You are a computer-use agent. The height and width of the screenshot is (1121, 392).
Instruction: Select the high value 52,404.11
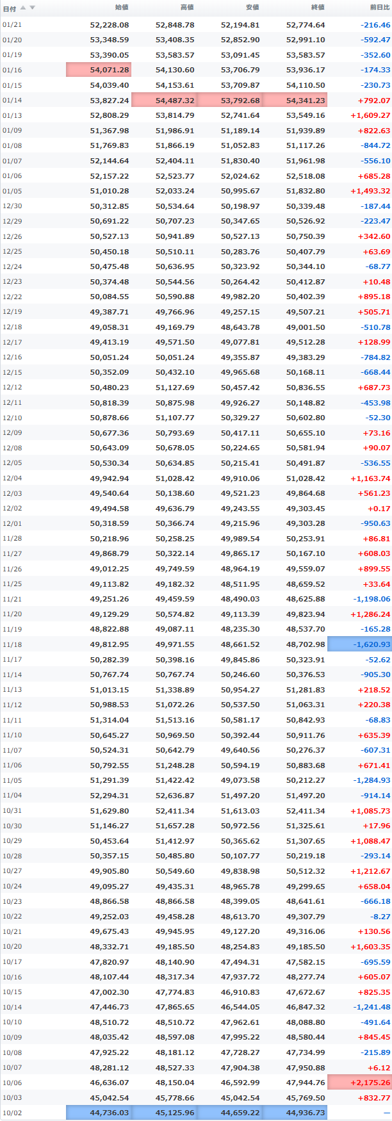pos(175,161)
